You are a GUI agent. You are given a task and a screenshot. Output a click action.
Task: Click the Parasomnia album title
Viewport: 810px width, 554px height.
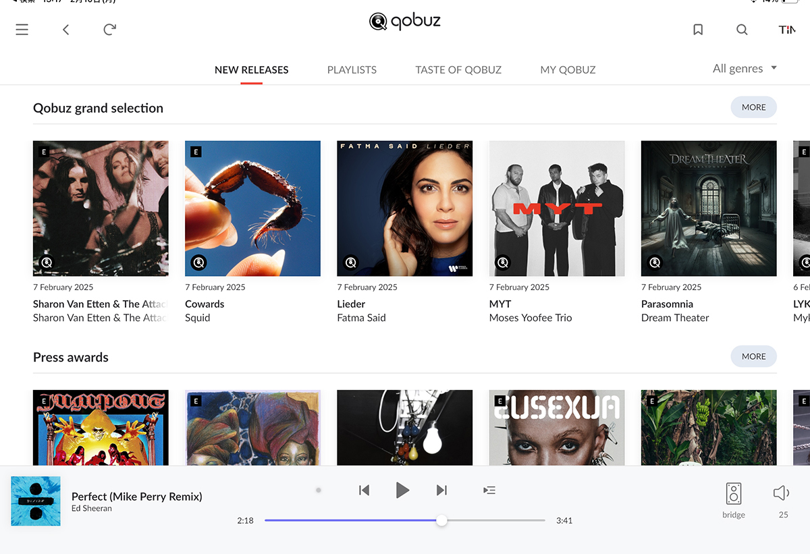point(667,304)
